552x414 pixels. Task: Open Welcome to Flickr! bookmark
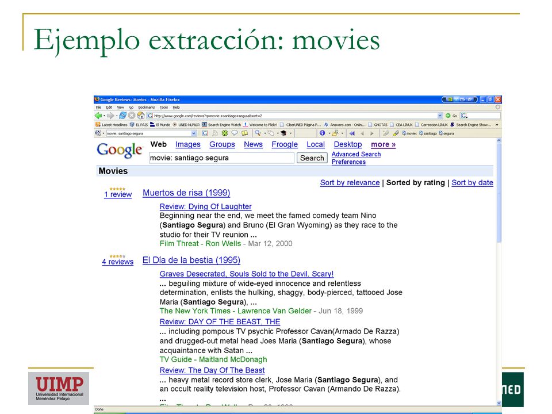[260, 125]
